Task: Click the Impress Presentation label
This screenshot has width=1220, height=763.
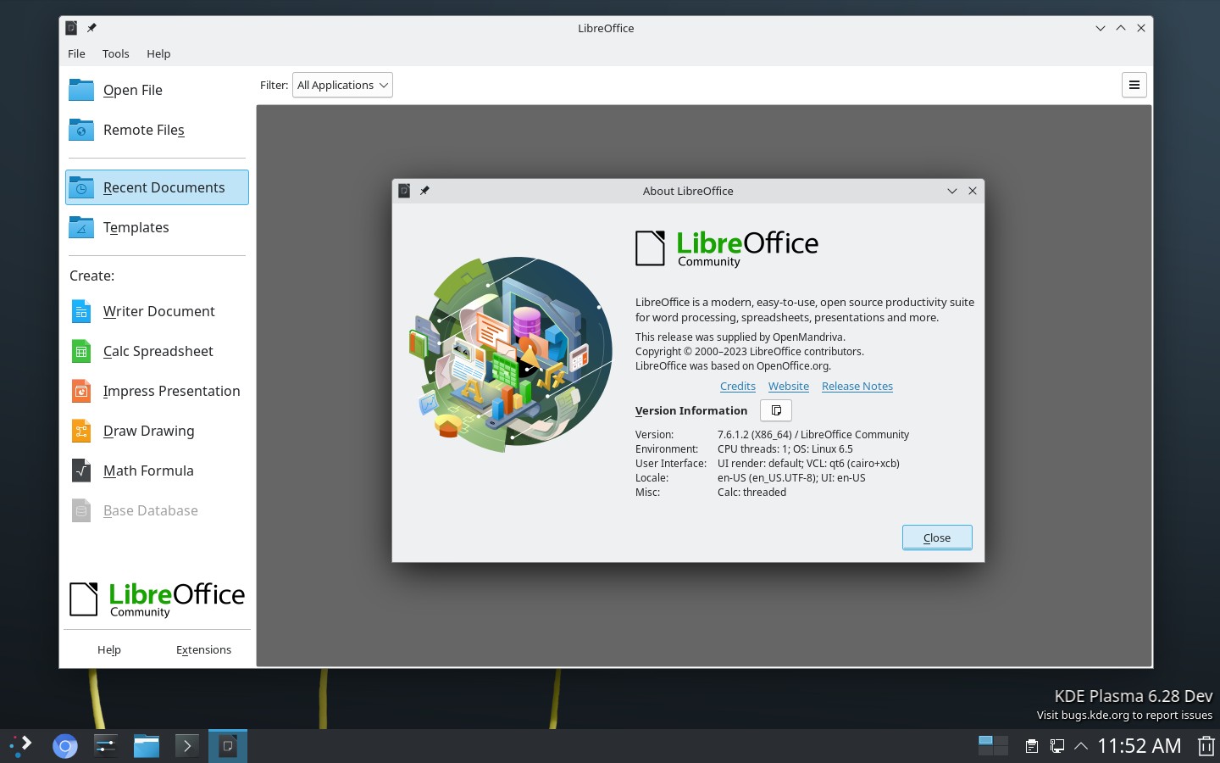Action: pyautogui.click(x=172, y=391)
